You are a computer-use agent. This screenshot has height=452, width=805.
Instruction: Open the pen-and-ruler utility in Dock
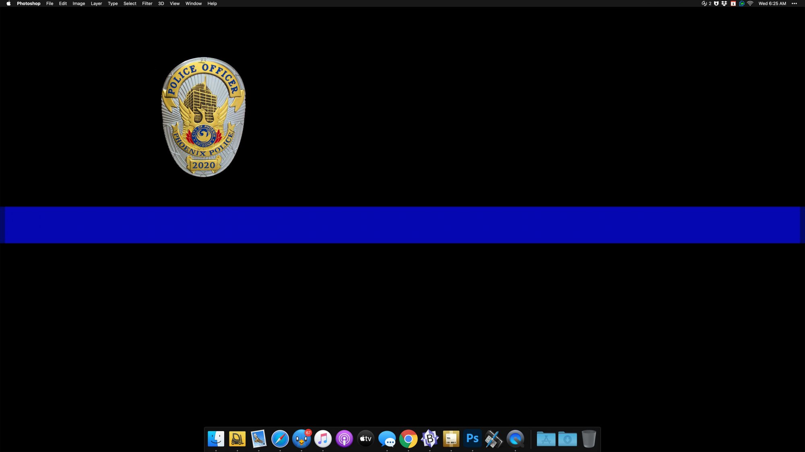(494, 439)
